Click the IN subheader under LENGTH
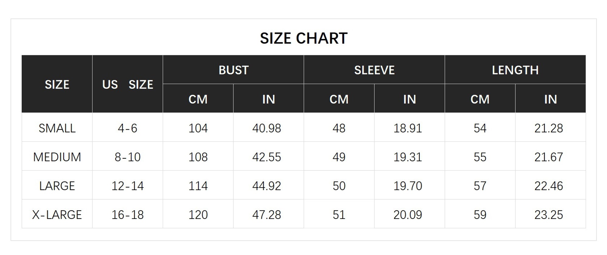The height and width of the screenshot is (255, 607). point(551,99)
